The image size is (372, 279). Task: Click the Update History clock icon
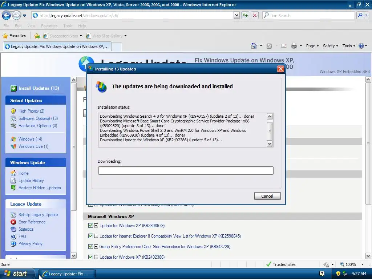(x=13, y=181)
